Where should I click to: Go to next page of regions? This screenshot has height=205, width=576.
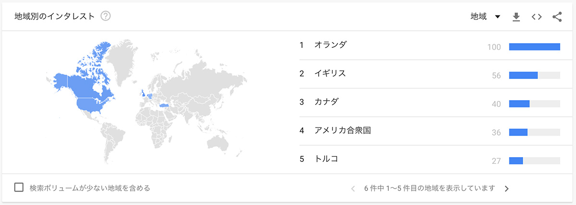506,188
